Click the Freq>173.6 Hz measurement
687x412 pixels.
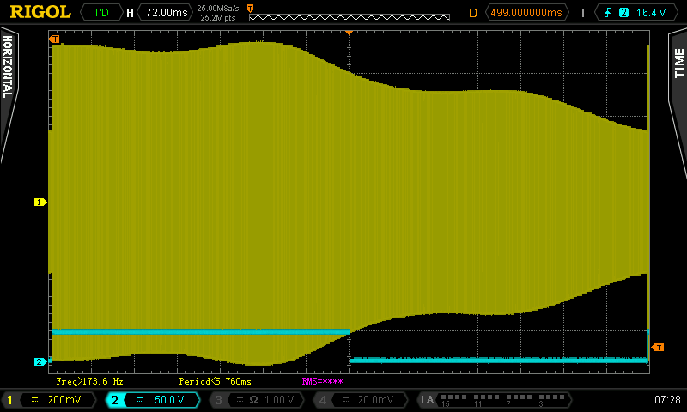[x=89, y=381]
